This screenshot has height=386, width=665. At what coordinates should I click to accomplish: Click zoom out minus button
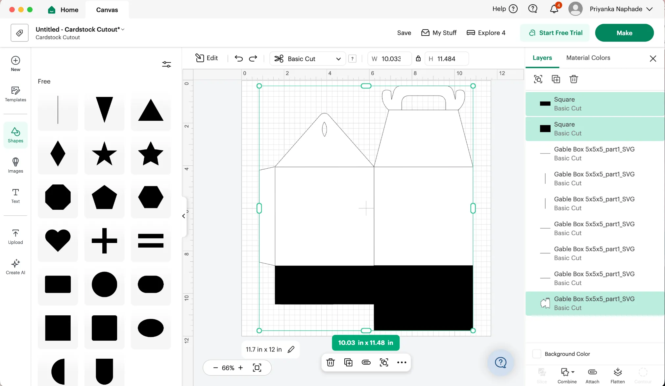[215, 368]
